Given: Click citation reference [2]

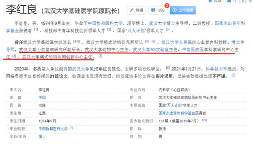Looking at the screenshot, I should [109, 30].
